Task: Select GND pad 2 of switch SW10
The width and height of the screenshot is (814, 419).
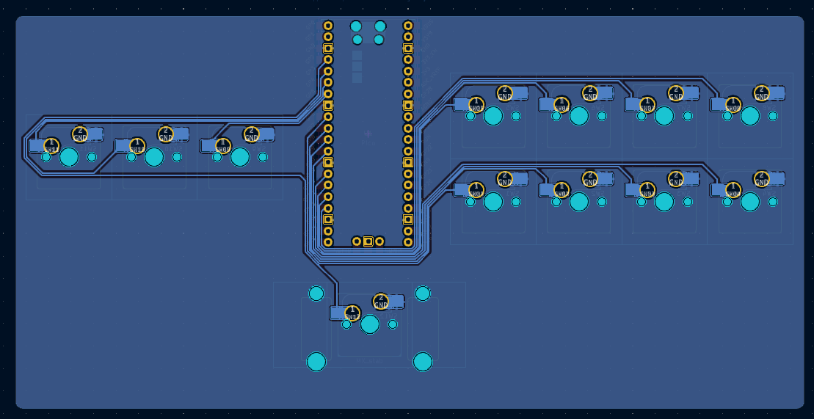Action: click(x=166, y=134)
